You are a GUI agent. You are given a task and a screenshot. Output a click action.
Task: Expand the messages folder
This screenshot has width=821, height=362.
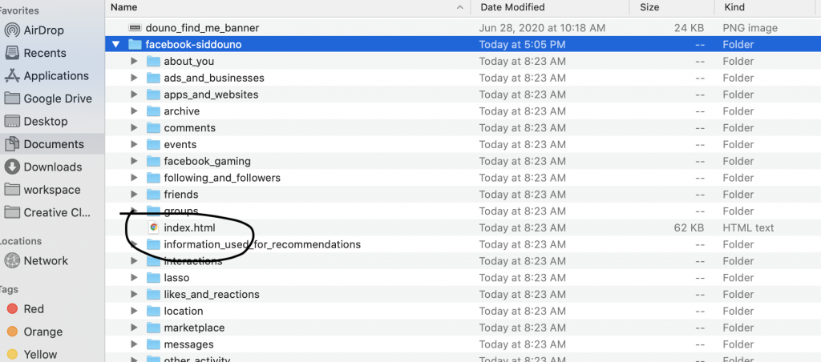(134, 344)
